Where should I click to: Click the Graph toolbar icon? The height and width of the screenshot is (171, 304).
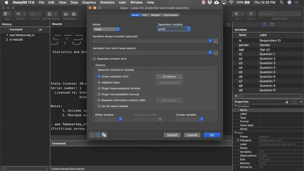[35, 14]
